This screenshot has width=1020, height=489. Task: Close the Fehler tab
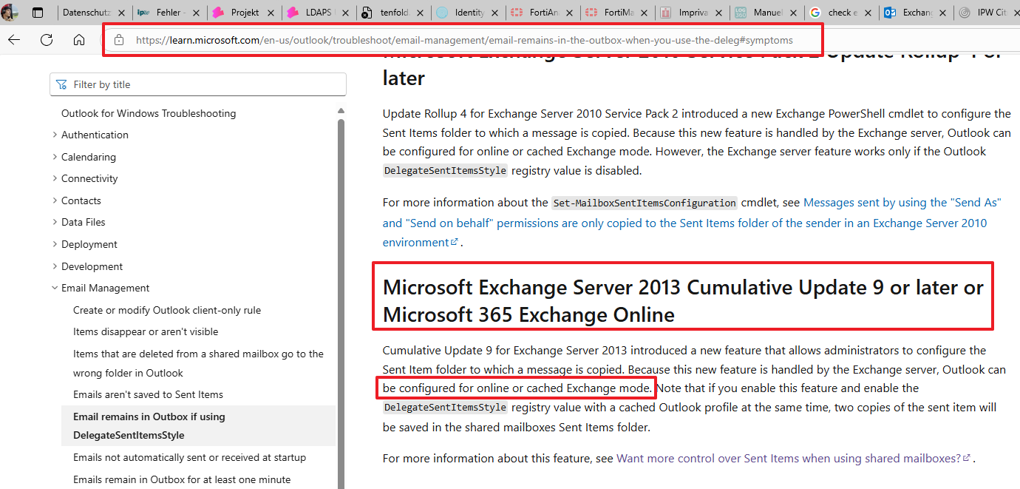point(197,13)
